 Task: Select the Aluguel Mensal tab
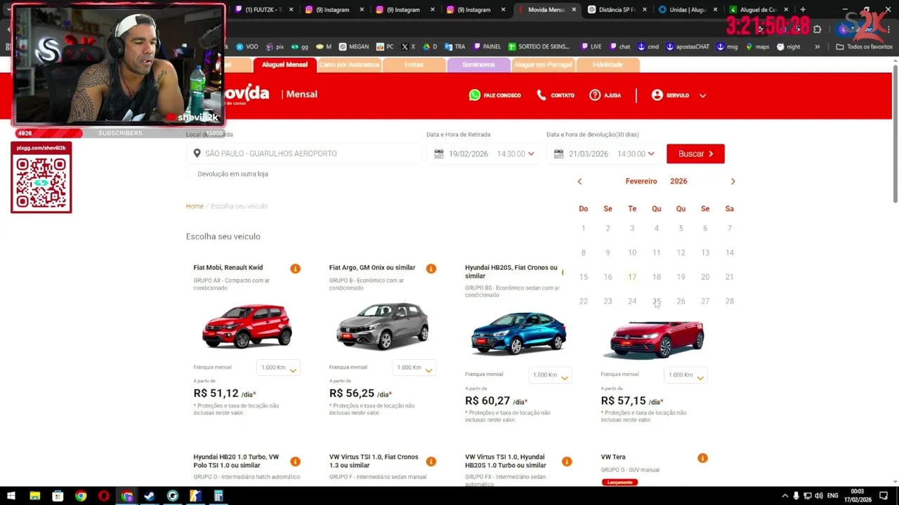[284, 65]
